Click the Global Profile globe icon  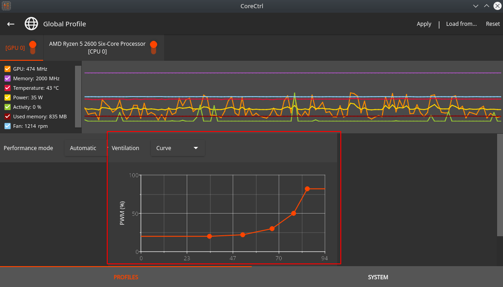pos(31,24)
